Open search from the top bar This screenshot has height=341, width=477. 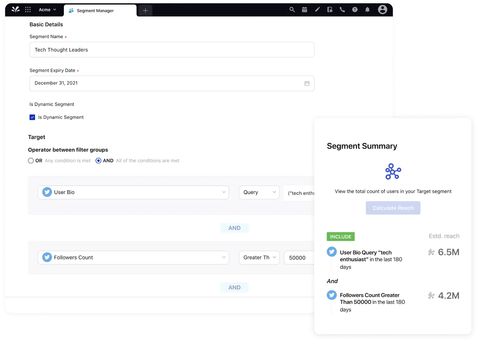point(292,10)
